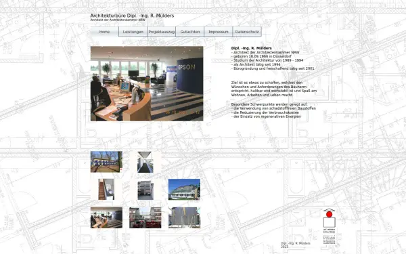Select the grey facade with yellow stripes thumbnail
Viewport: 406px width, 254px height.
point(184,217)
